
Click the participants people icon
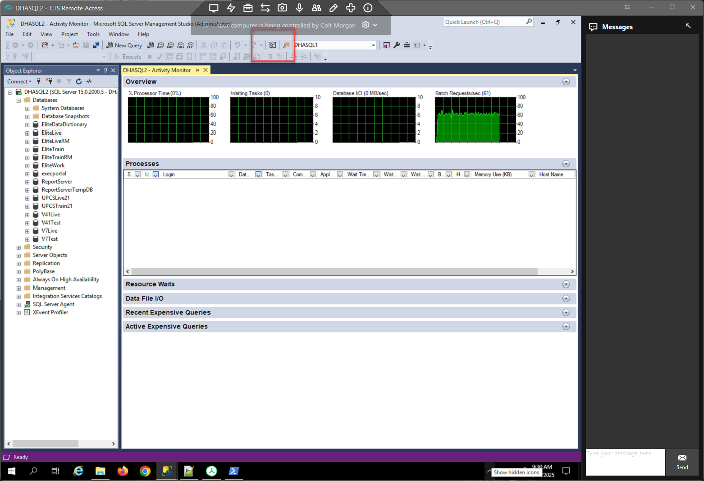click(x=316, y=8)
